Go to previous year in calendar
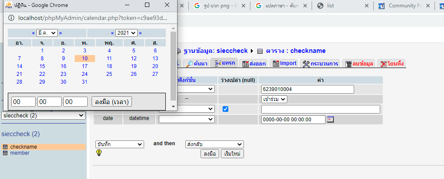Screen dimensions: 444x179 click(x=112, y=33)
